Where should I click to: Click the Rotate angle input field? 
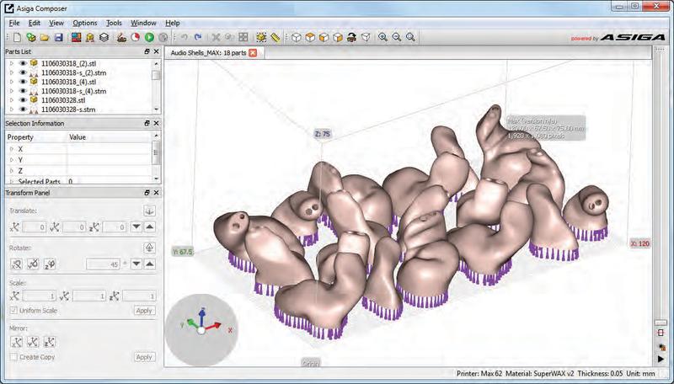pyautogui.click(x=99, y=264)
